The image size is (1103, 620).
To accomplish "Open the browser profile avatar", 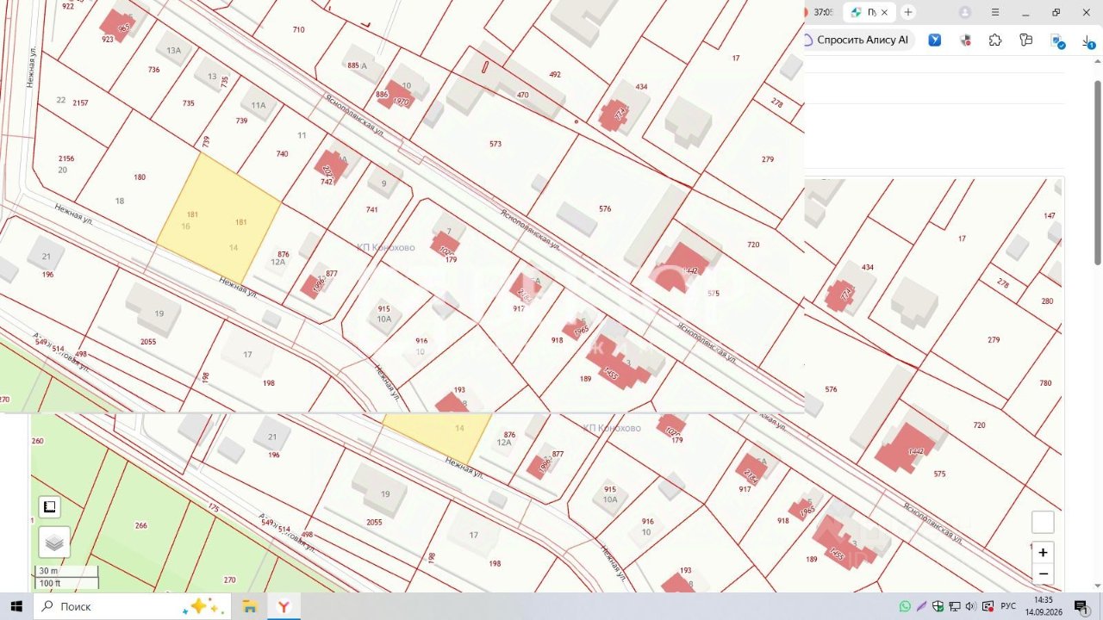I will pyautogui.click(x=965, y=12).
